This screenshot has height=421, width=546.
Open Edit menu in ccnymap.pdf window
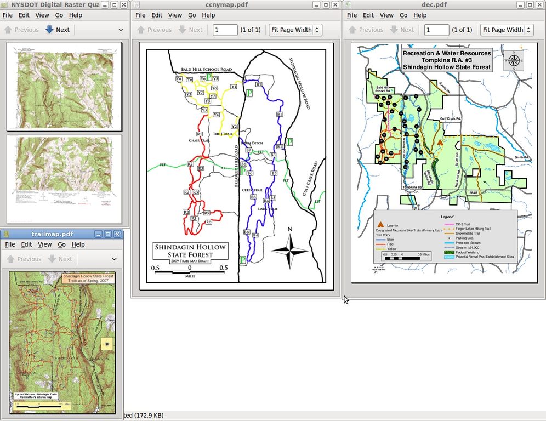click(x=157, y=15)
